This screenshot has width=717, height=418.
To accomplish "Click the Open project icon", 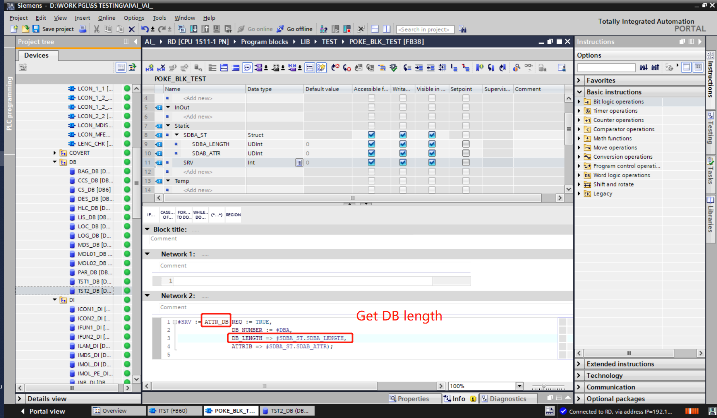I will point(26,29).
